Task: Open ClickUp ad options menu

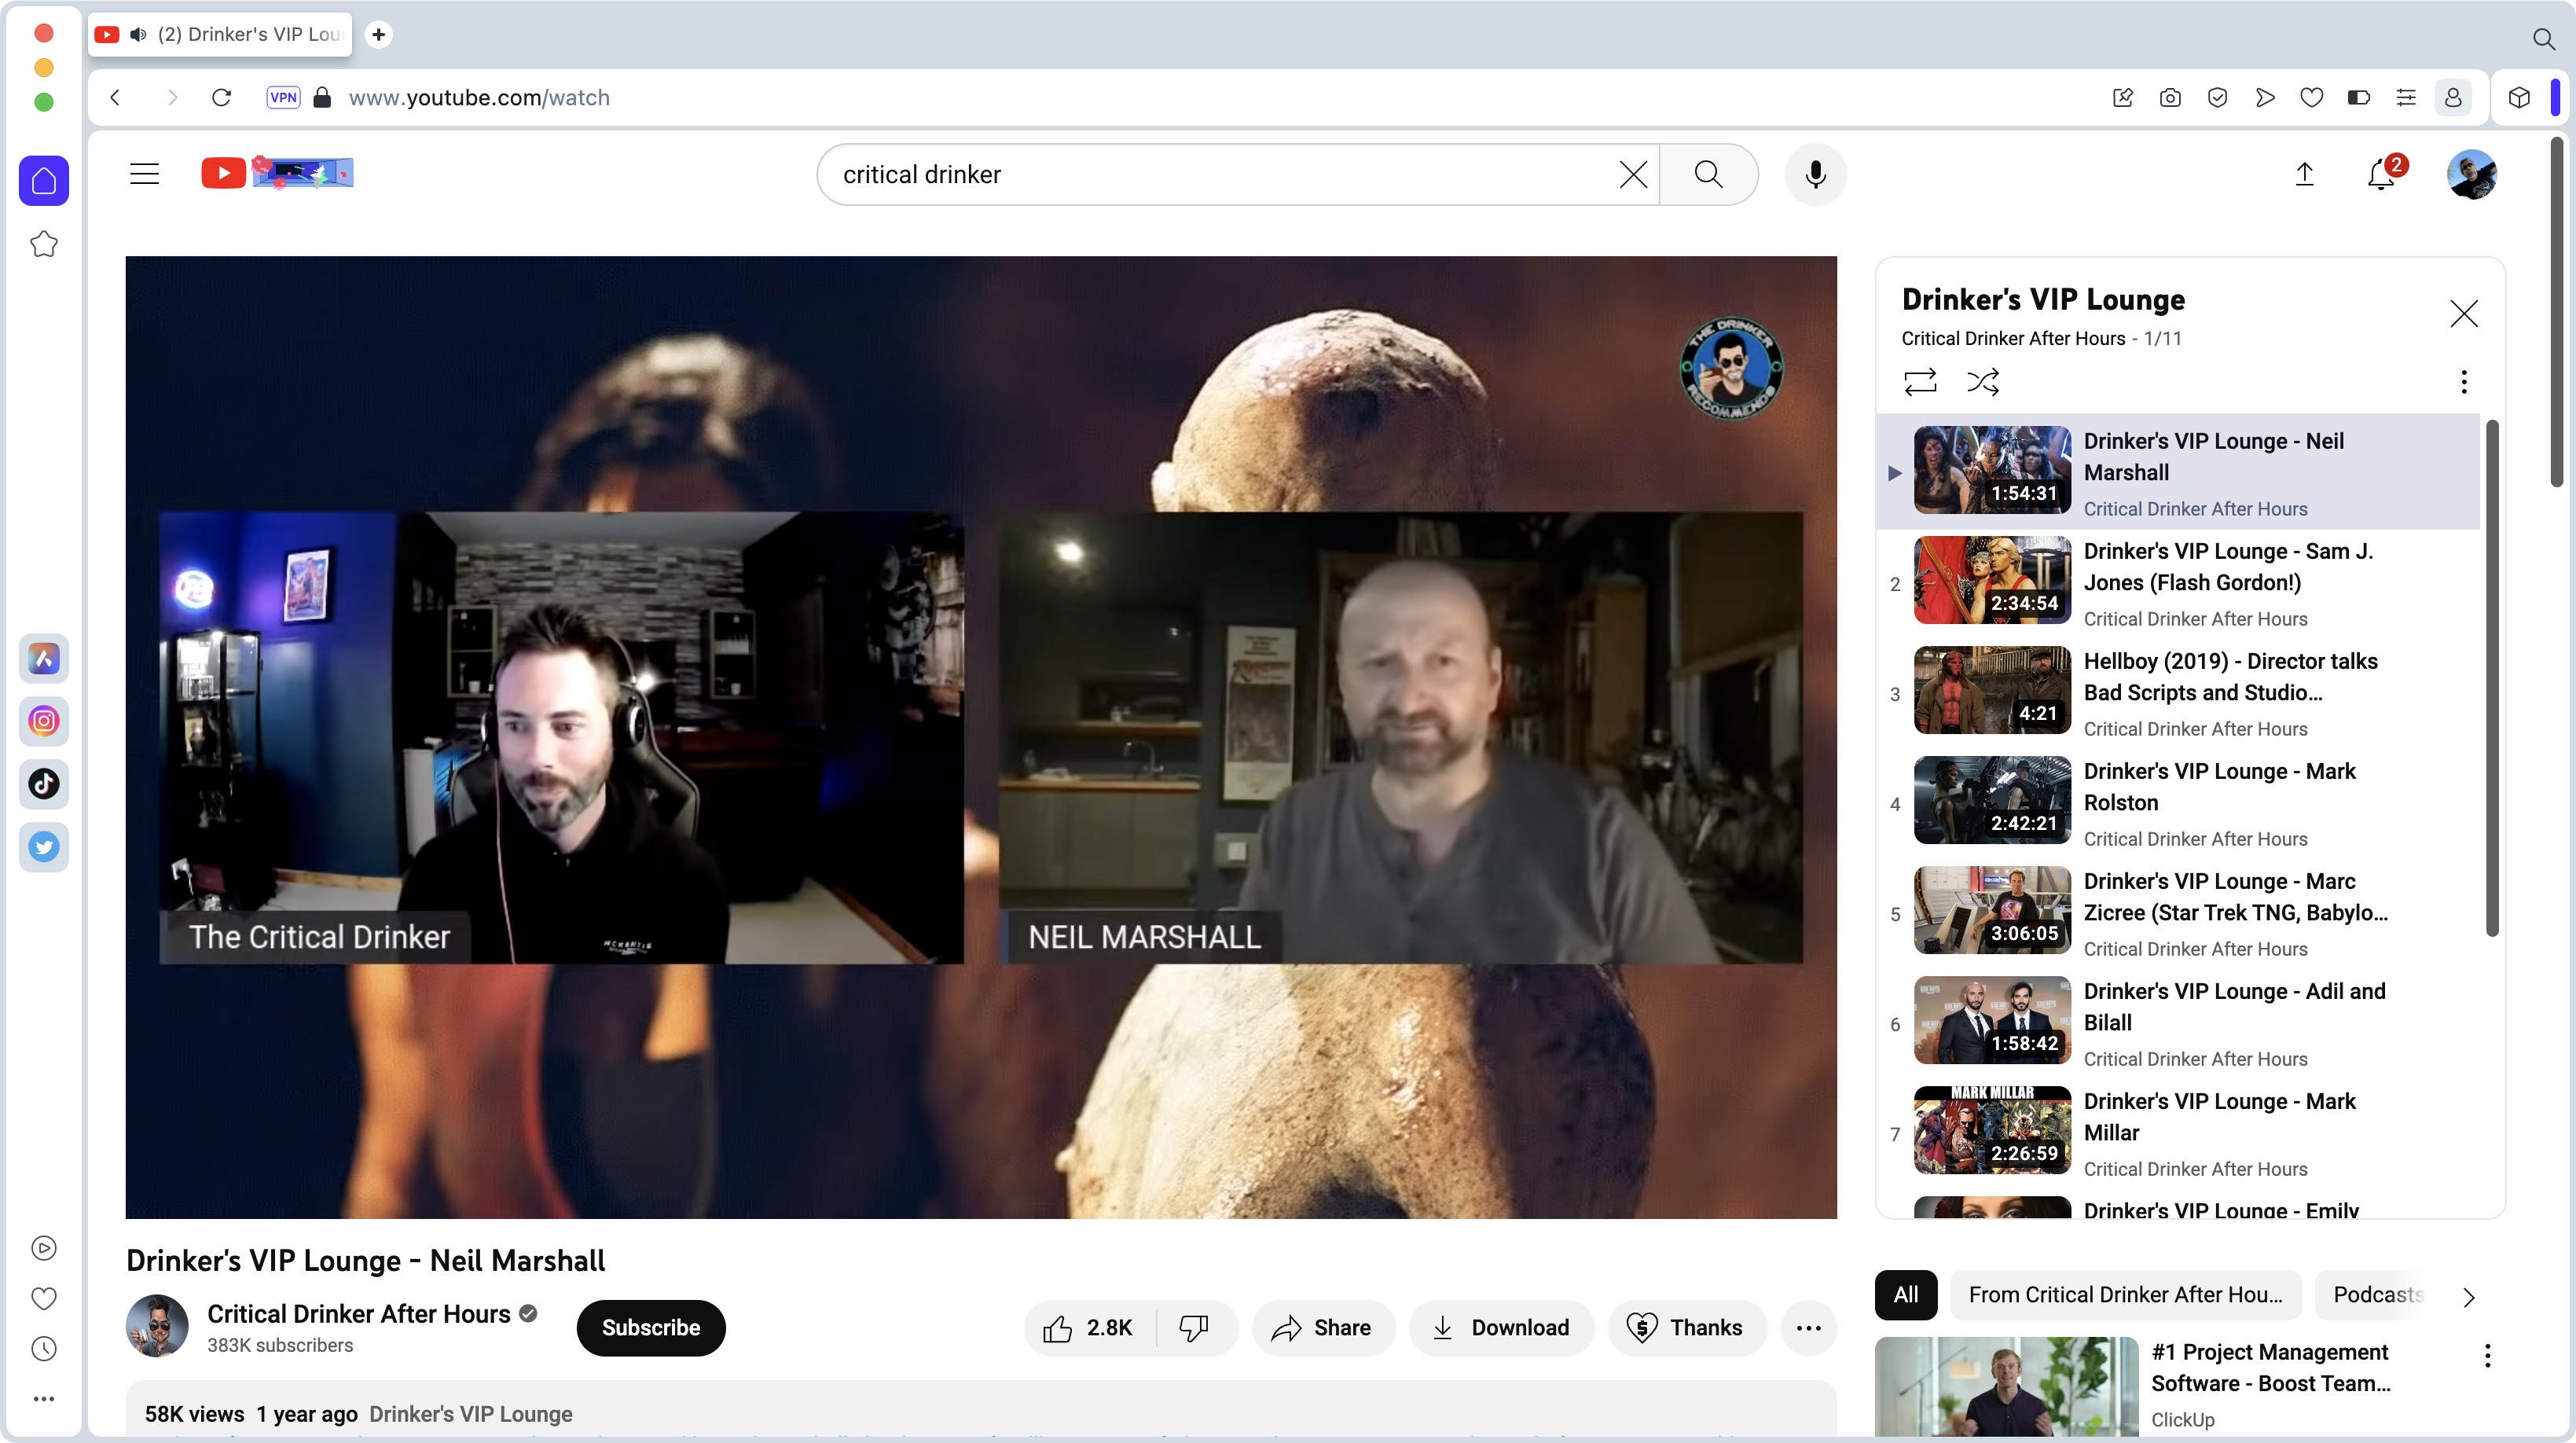Action: point(2487,1356)
